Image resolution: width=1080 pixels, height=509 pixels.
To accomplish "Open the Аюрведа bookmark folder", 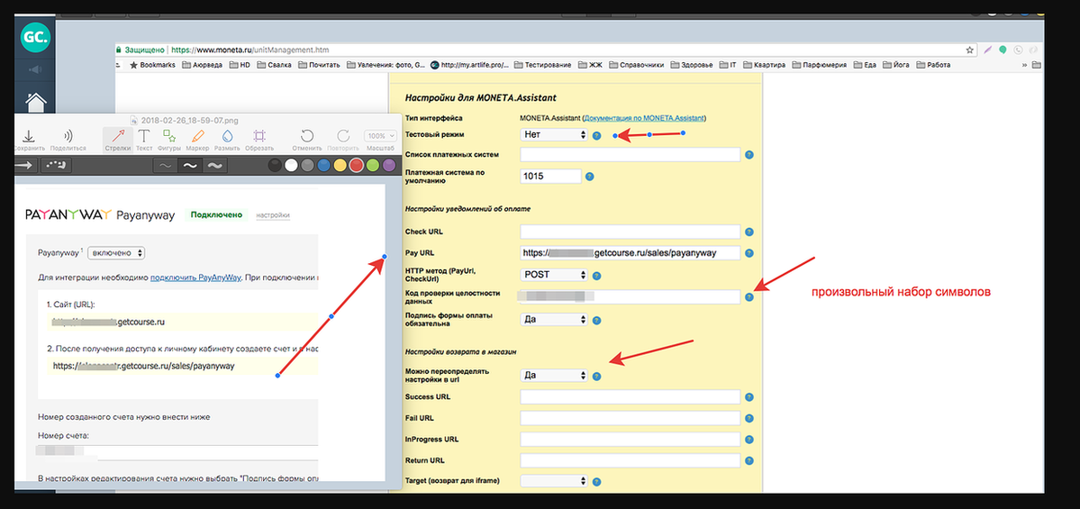I will (204, 66).
